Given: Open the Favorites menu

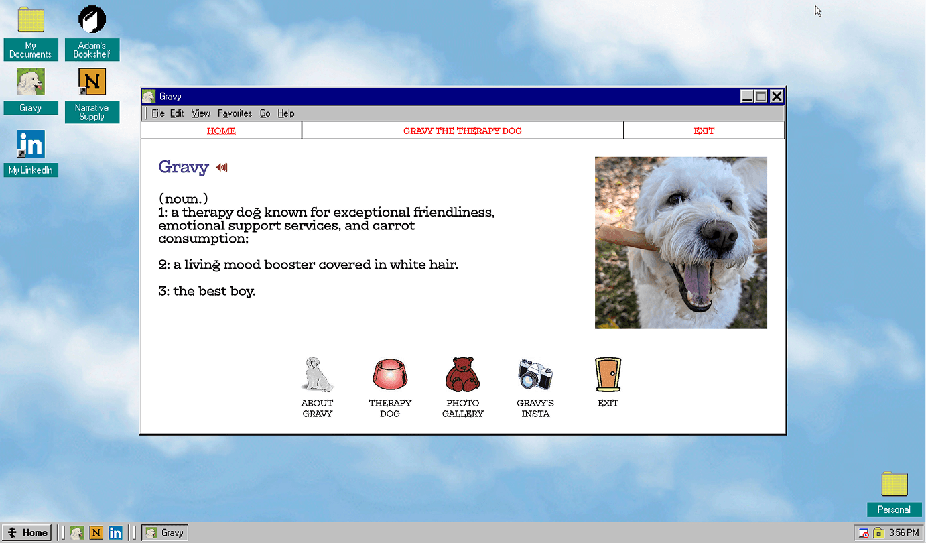Looking at the screenshot, I should coord(235,113).
